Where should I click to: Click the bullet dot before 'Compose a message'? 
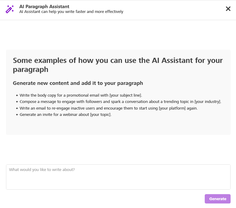[x=17, y=102]
